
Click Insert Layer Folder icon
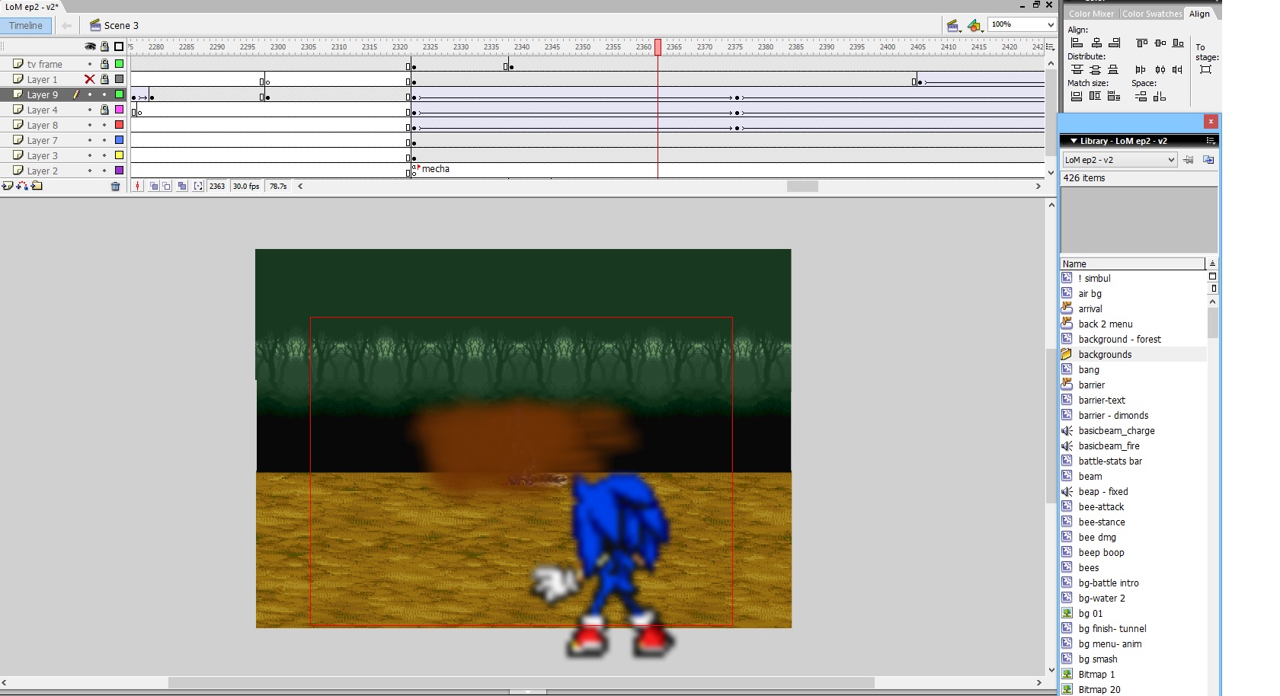pos(37,186)
